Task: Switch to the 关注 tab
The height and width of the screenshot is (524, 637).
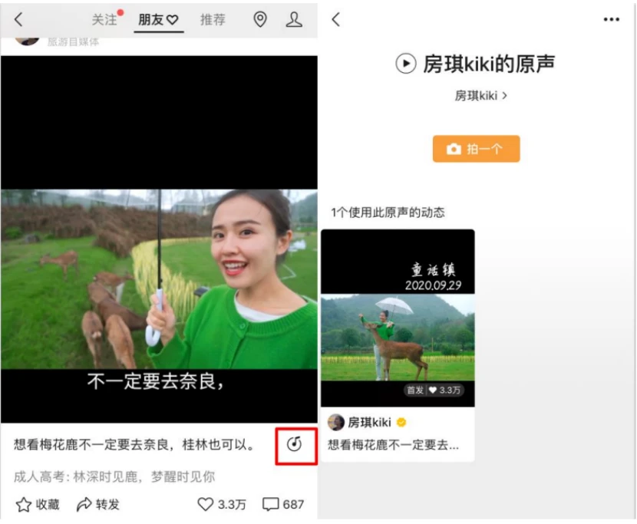Action: [104, 20]
